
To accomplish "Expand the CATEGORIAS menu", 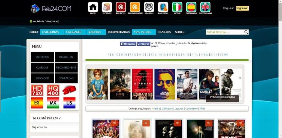I will click(52, 32).
